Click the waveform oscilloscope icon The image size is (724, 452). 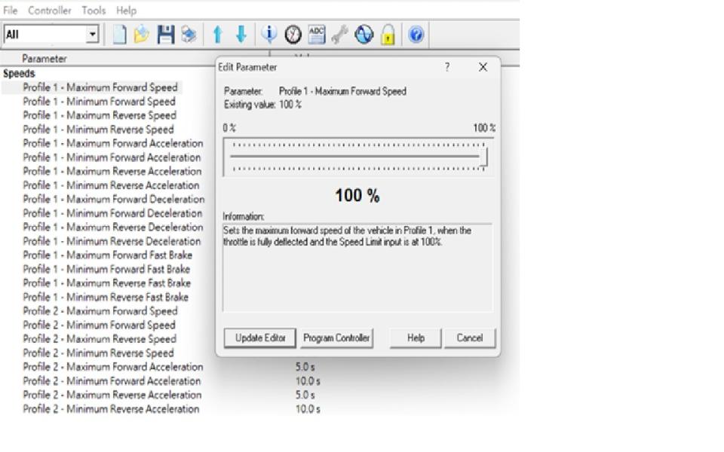(x=364, y=35)
